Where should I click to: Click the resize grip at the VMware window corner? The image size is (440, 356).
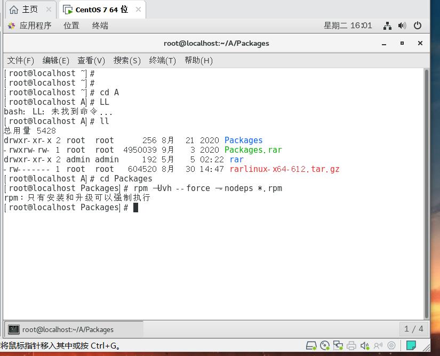coord(426,347)
